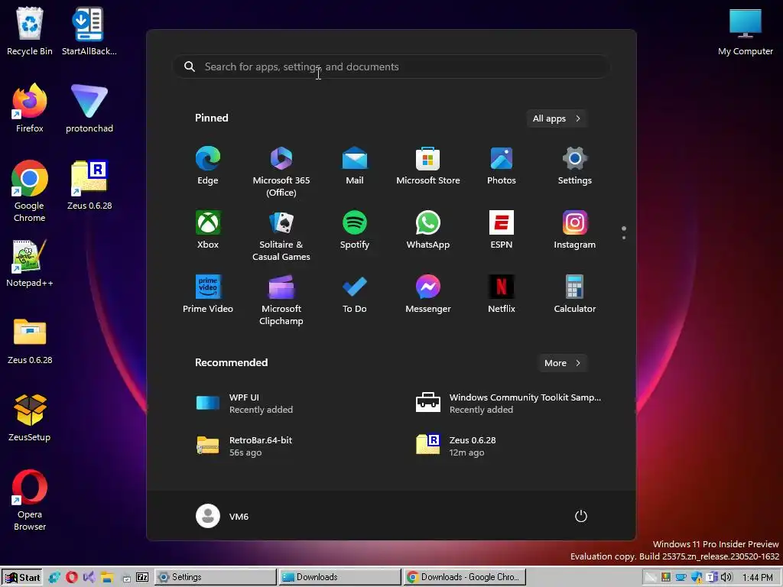Launch Microsoft 365 (Office) from pinned apps
Image resolution: width=783 pixels, height=587 pixels.
point(281,172)
